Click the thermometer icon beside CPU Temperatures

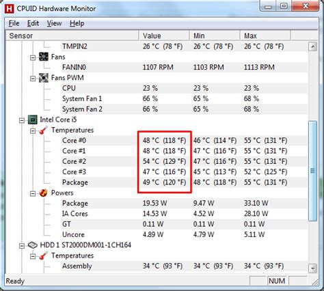point(43,130)
